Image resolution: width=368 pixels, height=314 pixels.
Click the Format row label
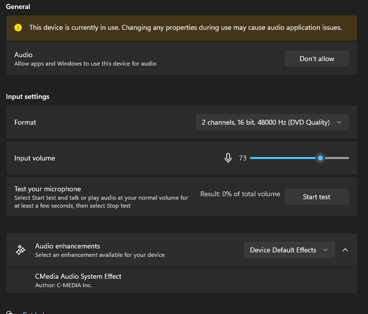[25, 122]
